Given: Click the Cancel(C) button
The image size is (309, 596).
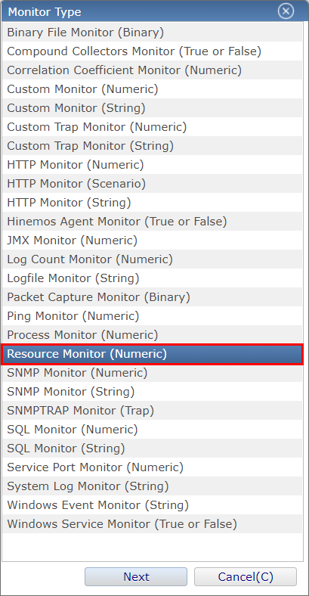Looking at the screenshot, I should tap(246, 576).
